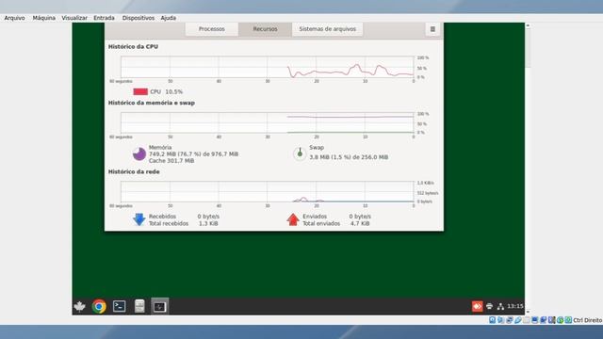Screen dimensions: 603x339
Task: Click the blue received download arrow
Action: coord(139,219)
